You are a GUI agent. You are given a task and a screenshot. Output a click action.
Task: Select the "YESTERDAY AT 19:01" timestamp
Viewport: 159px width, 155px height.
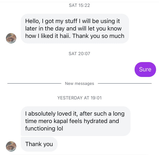(x=79, y=98)
